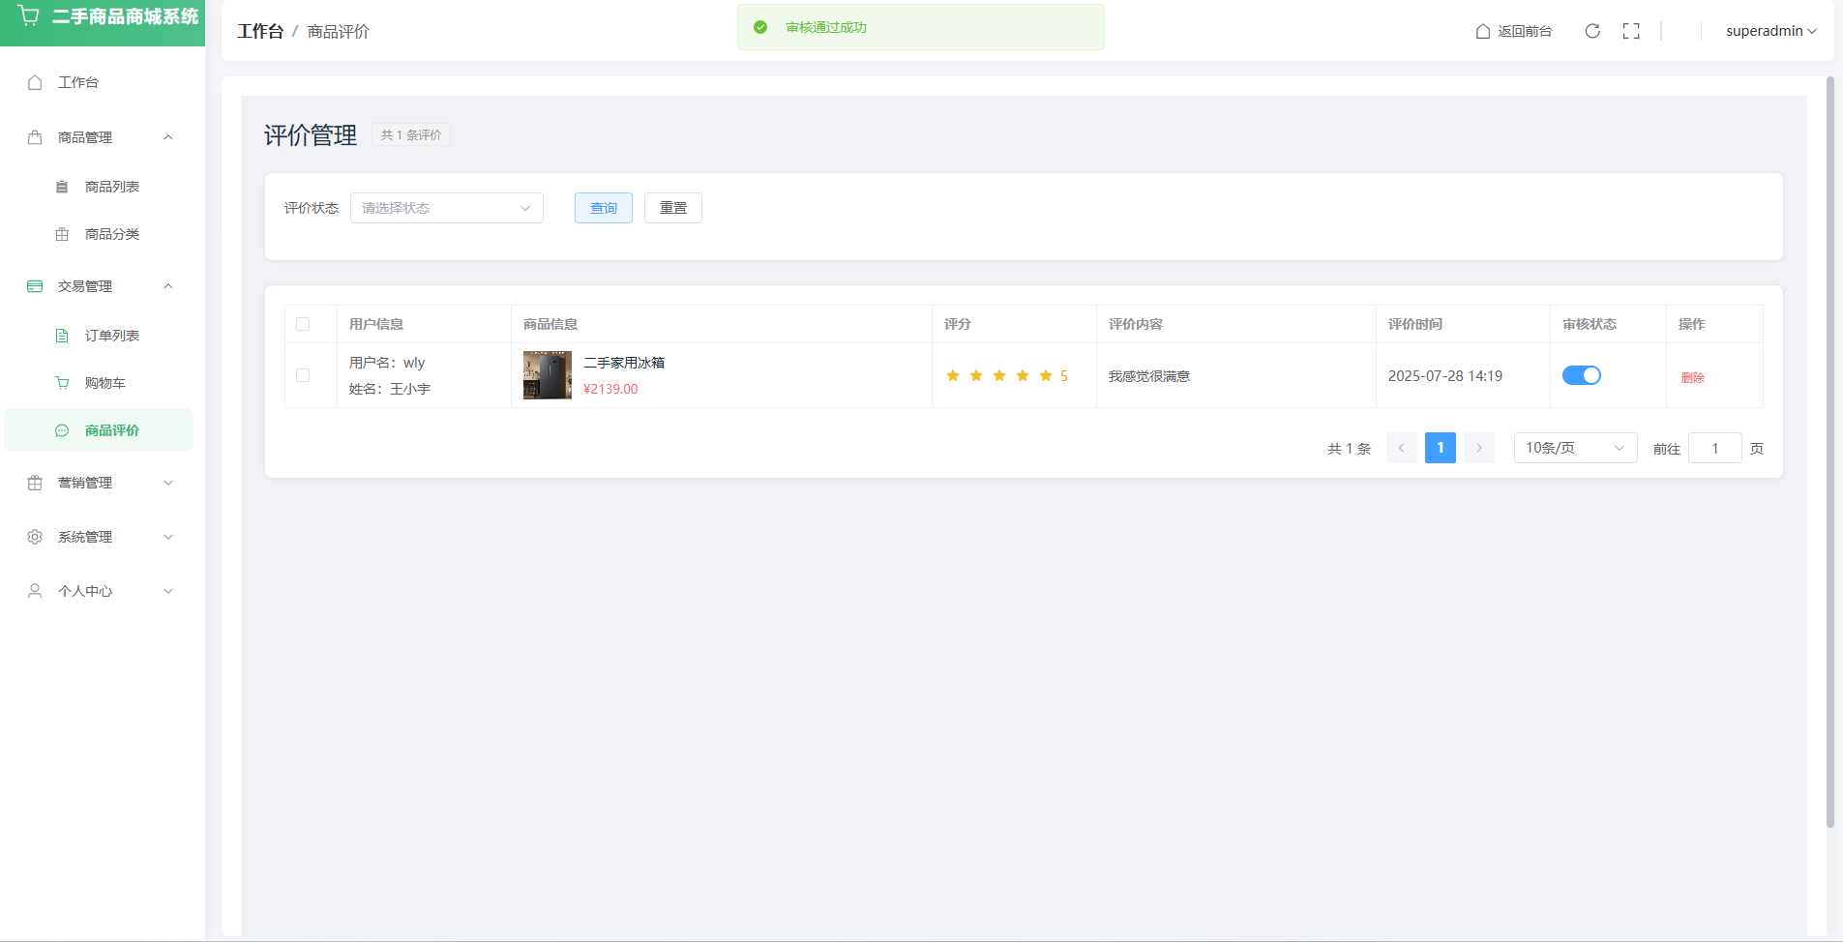The image size is (1843, 942).
Task: Click the shopping cart logo icon
Action: (28, 16)
